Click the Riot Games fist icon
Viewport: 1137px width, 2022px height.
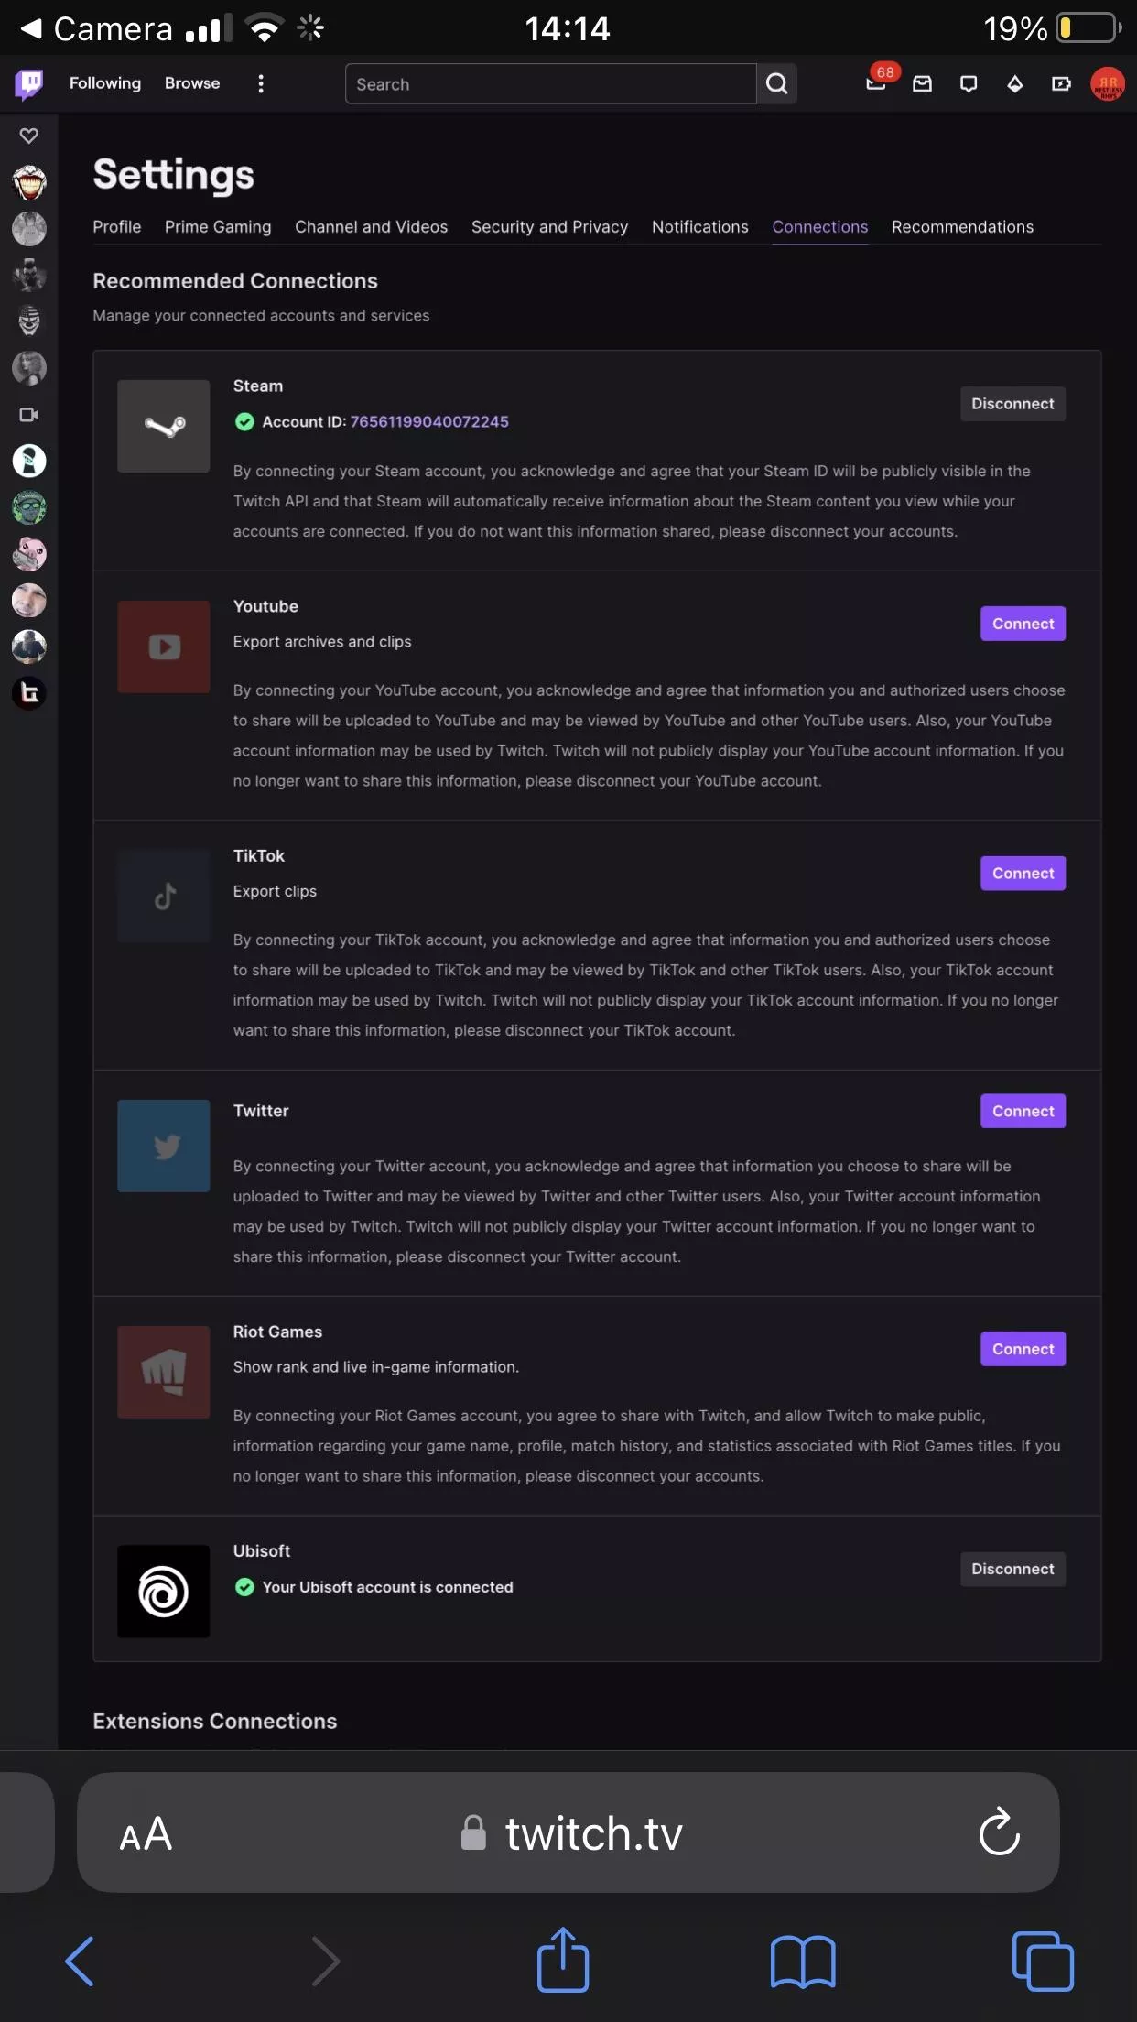pos(163,1372)
